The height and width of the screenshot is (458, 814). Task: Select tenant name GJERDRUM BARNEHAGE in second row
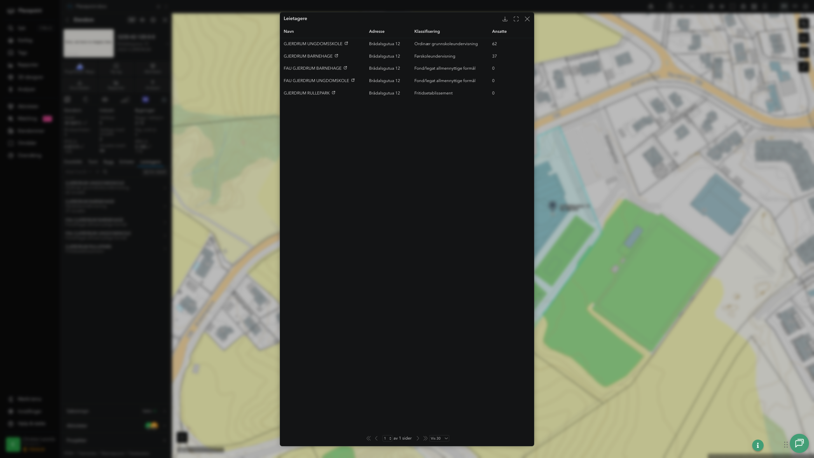point(308,56)
